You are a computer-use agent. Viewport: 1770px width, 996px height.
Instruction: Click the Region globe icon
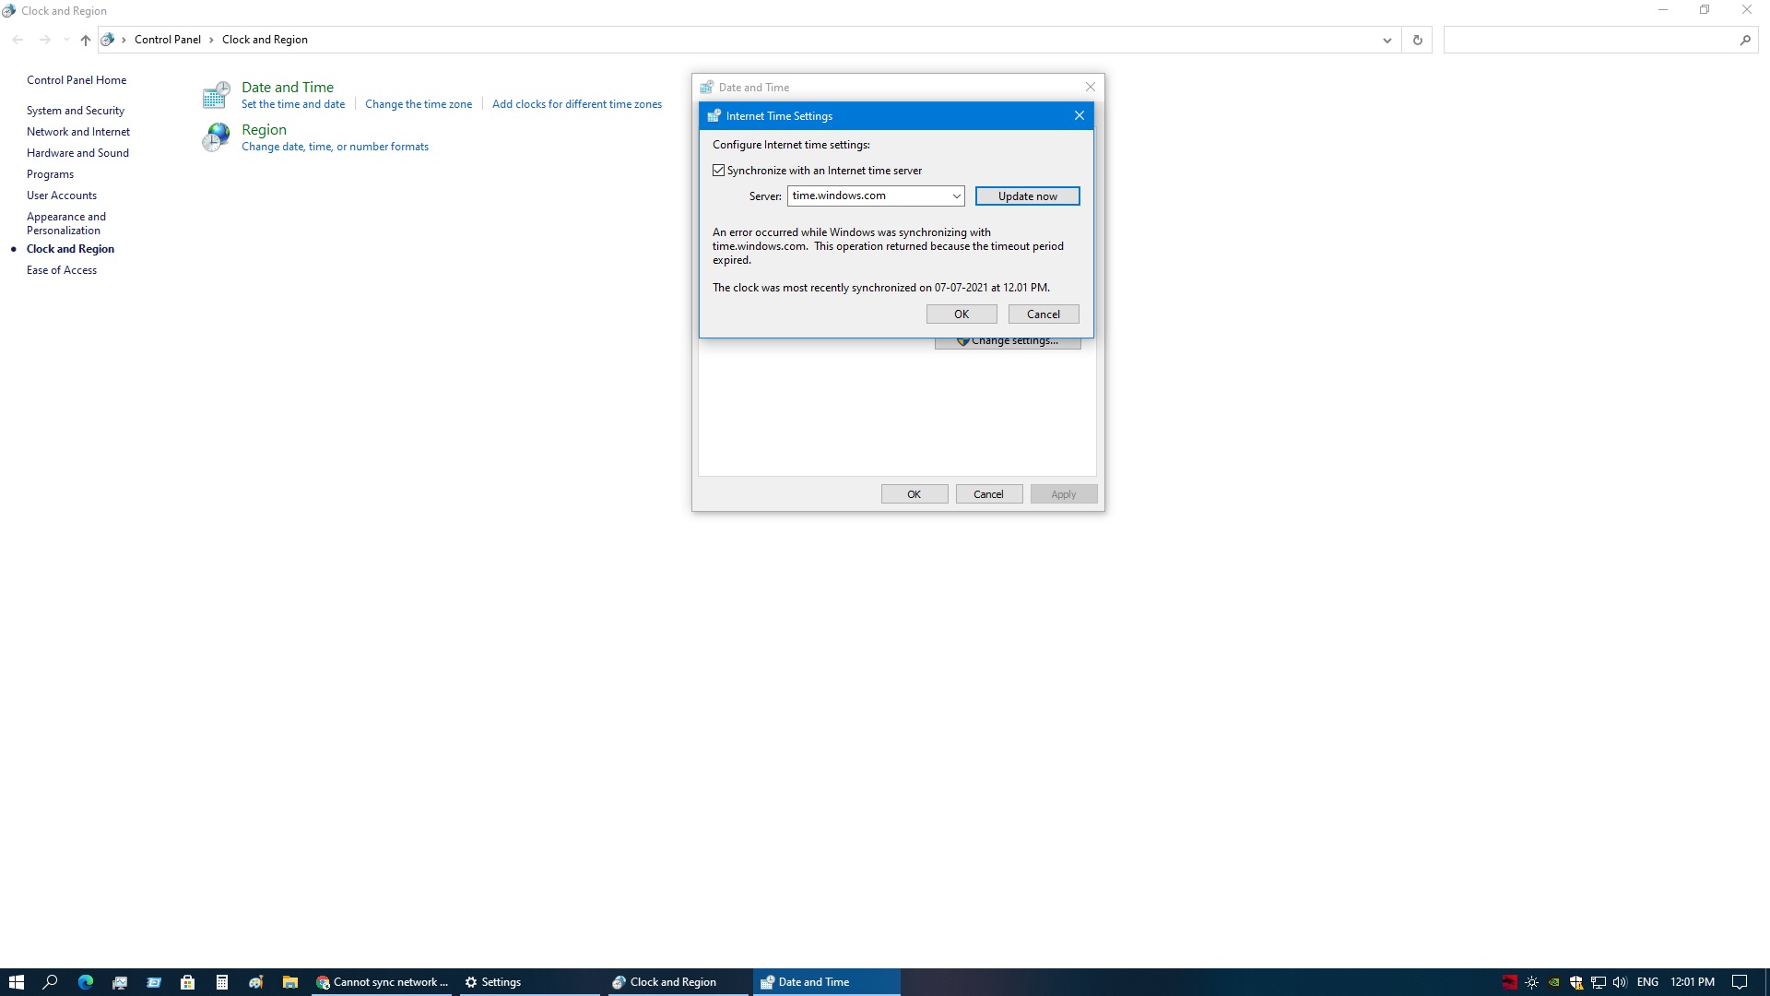[216, 136]
